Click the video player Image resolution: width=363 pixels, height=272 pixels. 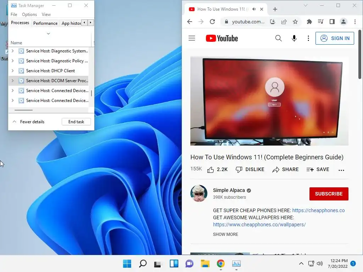[x=269, y=101]
